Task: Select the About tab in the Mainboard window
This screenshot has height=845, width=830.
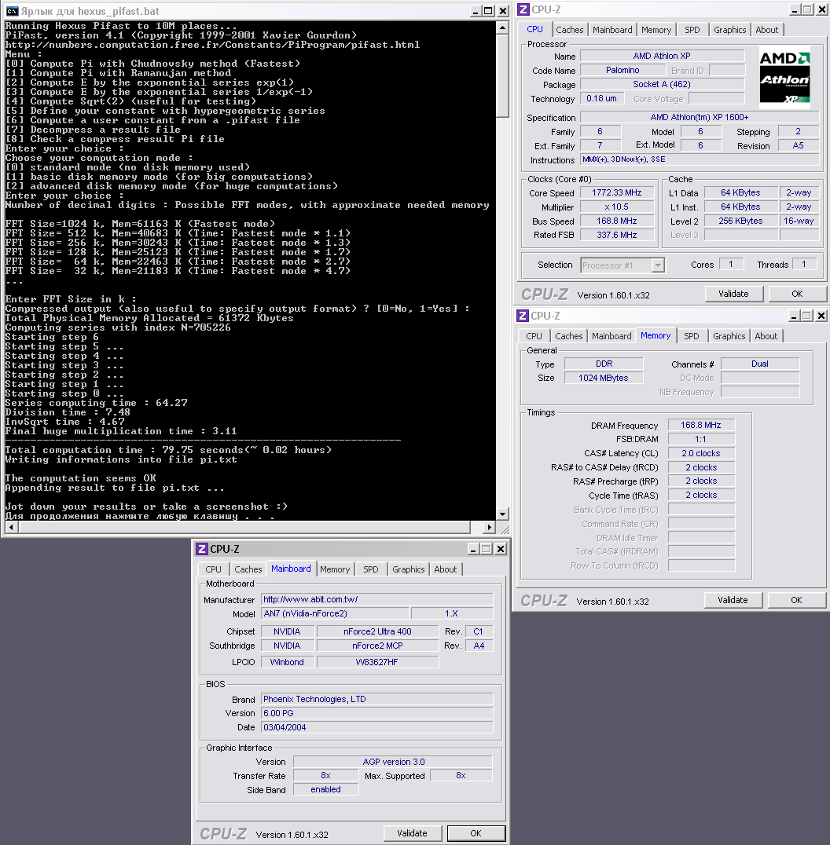Action: [445, 569]
